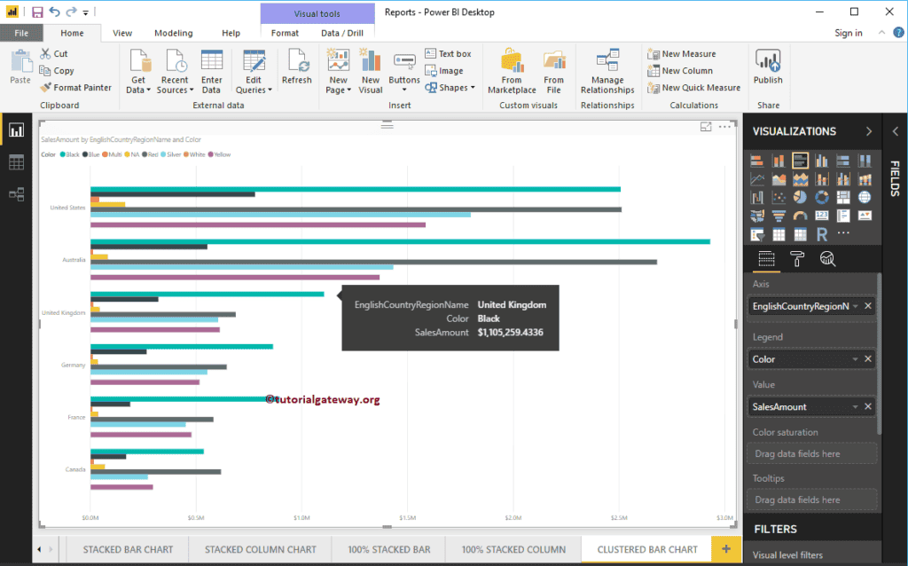
Task: Switch to Report view in left sidebar
Action: tap(16, 130)
